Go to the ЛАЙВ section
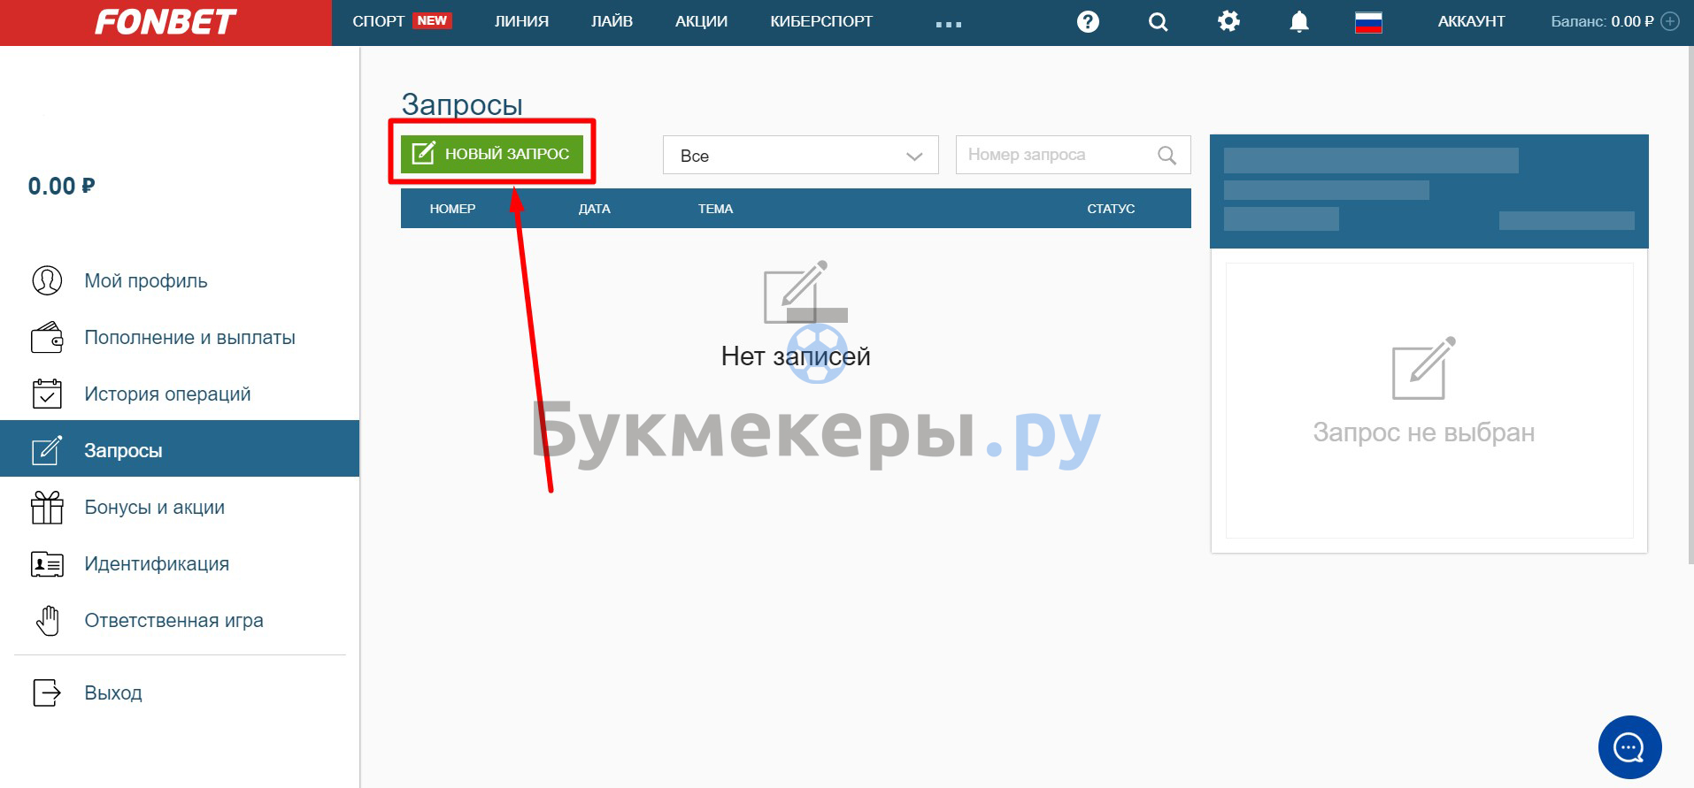Screen dimensions: 1694x788 (x=612, y=21)
